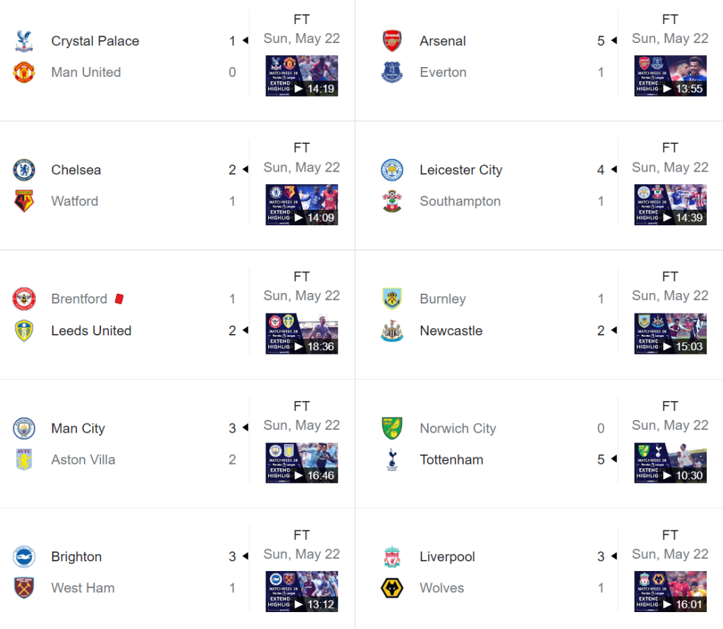
Task: Click the Leeds United club crest
Action: coord(25,330)
